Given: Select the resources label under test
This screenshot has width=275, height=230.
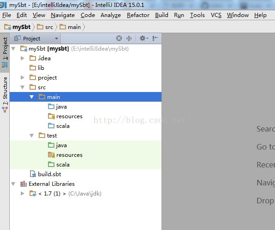Looking at the screenshot, I should 69,155.
